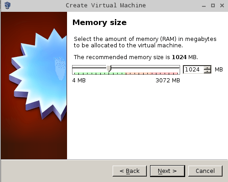Image resolution: width=228 pixels, height=182 pixels.
Task: Click the green zone of the memory slider
Action: coord(99,74)
